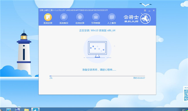
Task: Click the '准备安装系统，请耐心等候......' status message
Action: pos(99,70)
